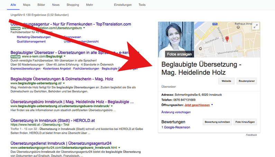Image resolution: width=275 pixels, height=157 pixels.
Task: Click the 171 road badge on map
Action: click(x=215, y=24)
